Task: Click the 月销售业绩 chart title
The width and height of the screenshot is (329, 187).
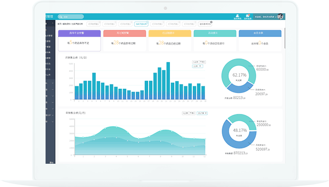Action: pyautogui.click(x=76, y=57)
